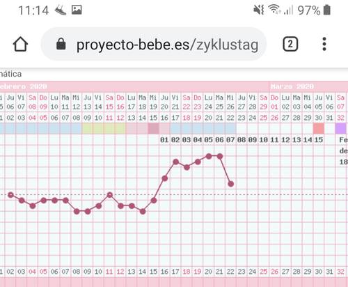Click the Do 01 March date header
The width and height of the screenshot is (348, 287).
pyautogui.click(x=274, y=102)
